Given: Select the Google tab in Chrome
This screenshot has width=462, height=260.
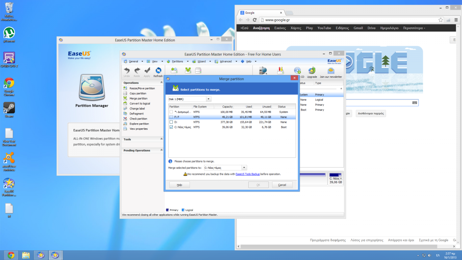Looking at the screenshot, I should click(261, 12).
